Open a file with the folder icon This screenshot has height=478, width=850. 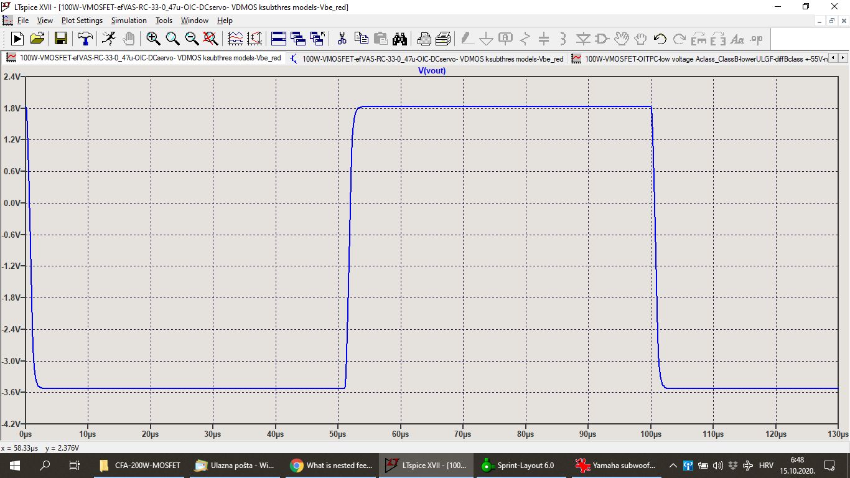click(37, 39)
